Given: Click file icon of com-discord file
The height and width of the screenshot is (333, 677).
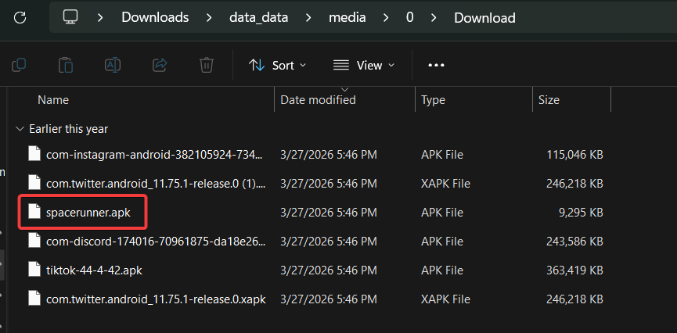Looking at the screenshot, I should (34, 241).
